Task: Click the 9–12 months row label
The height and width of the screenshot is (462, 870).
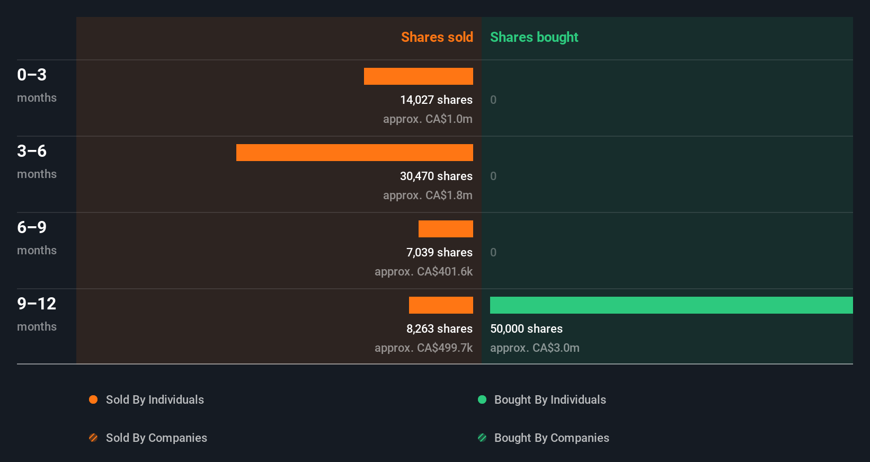Action: click(x=37, y=314)
